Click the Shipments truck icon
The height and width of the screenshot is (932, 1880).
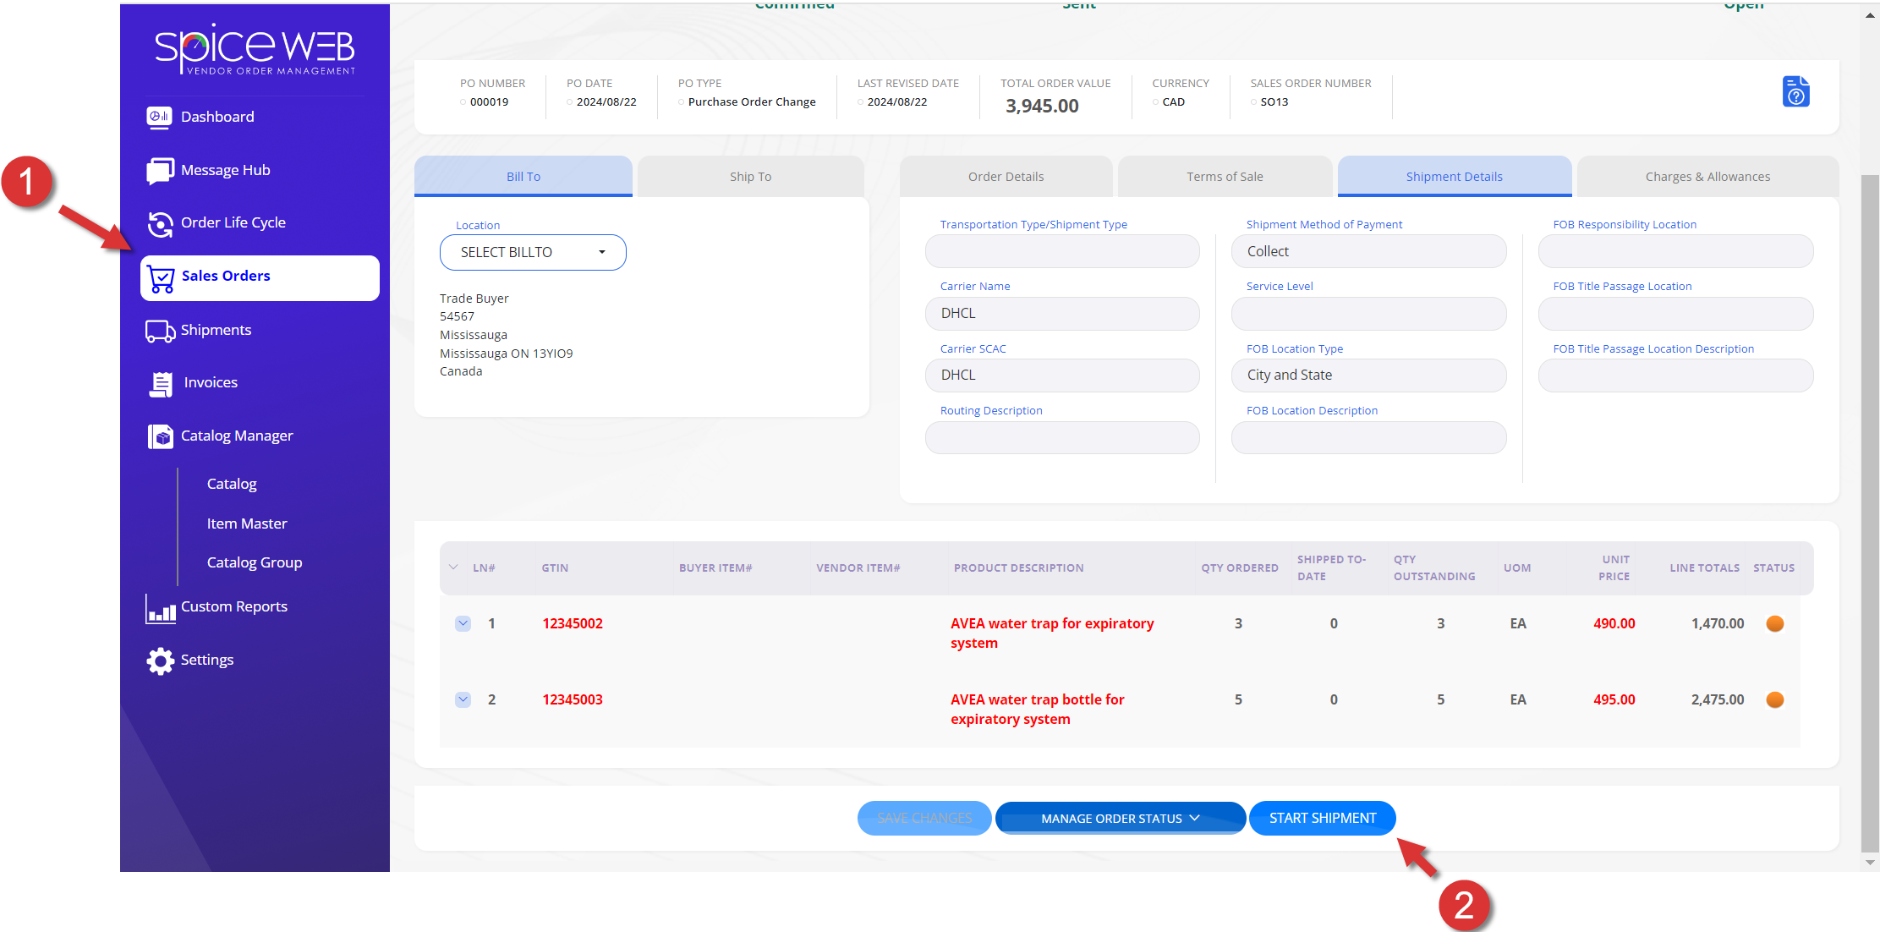[x=160, y=331]
